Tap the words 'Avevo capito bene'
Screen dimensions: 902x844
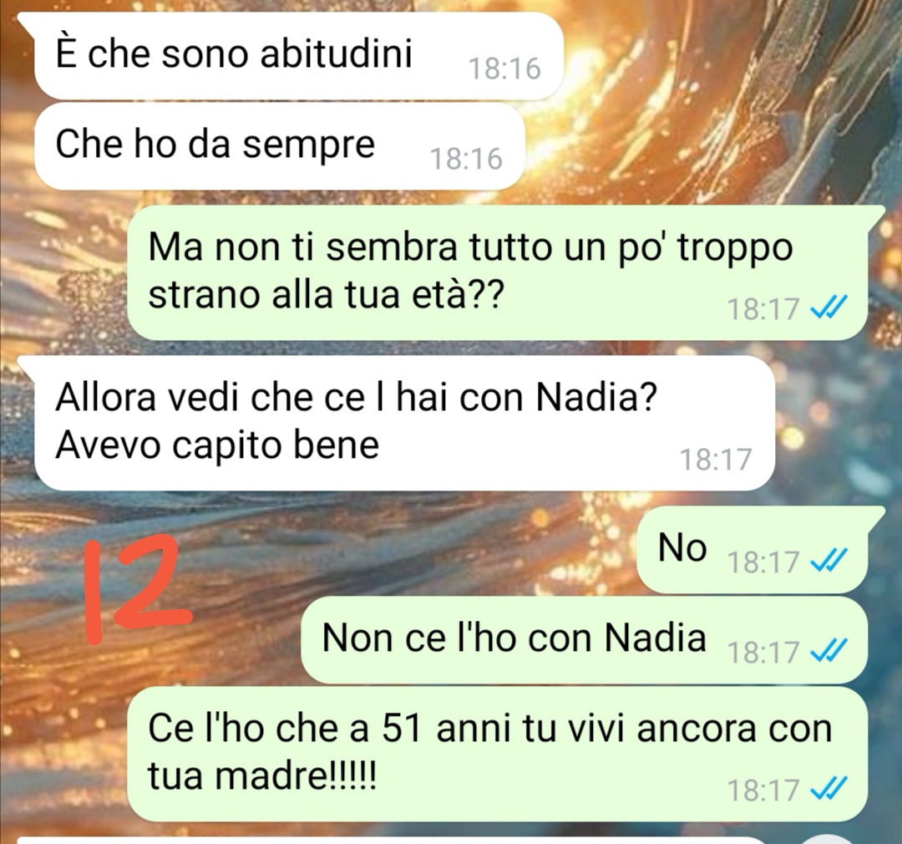[217, 445]
